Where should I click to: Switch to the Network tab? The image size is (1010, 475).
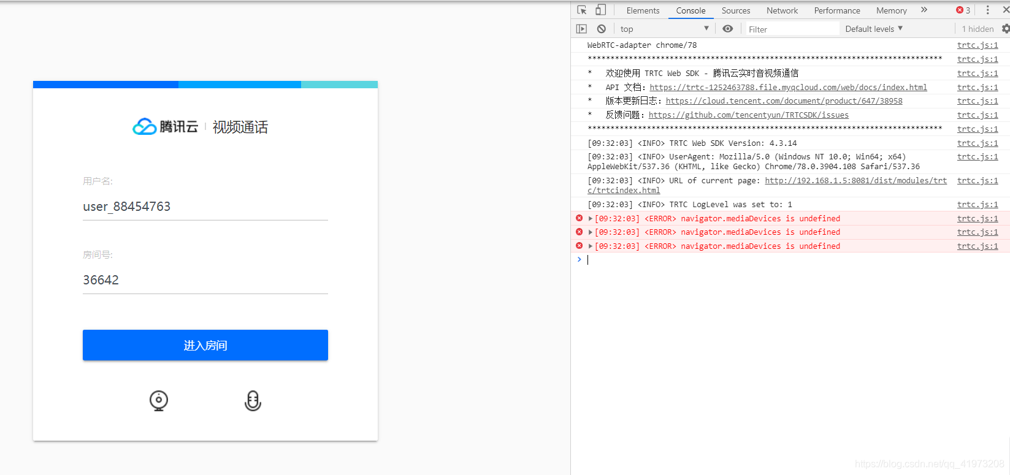[782, 10]
